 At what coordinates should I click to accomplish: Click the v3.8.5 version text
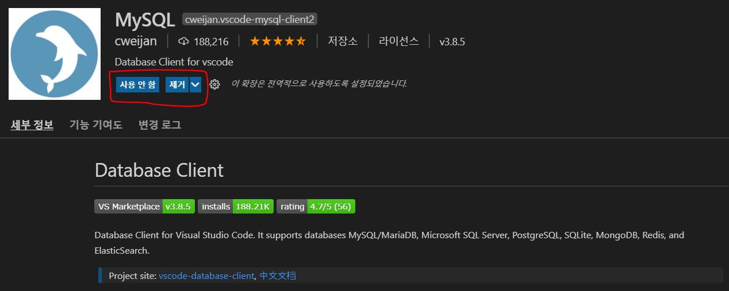click(452, 41)
